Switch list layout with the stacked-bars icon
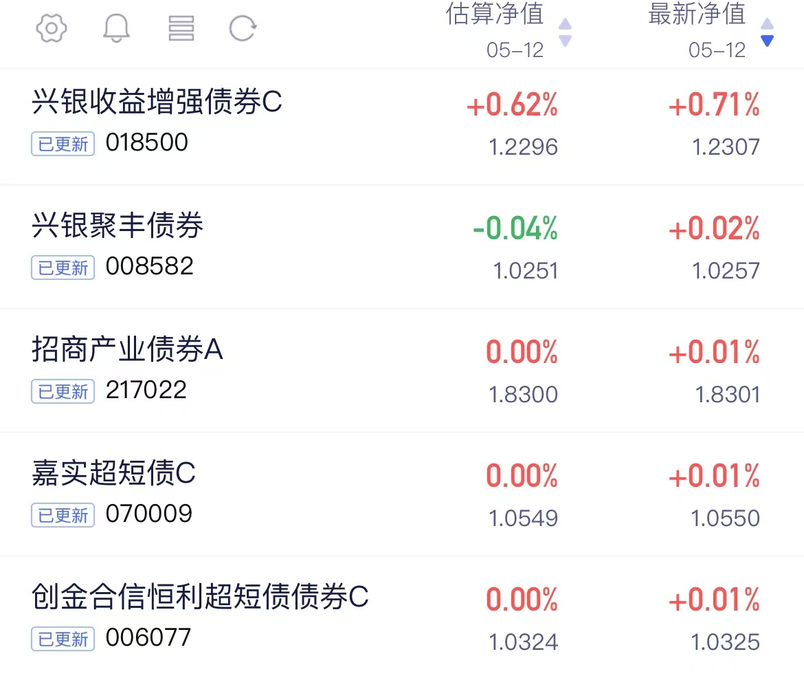The height and width of the screenshot is (676, 804). click(181, 28)
